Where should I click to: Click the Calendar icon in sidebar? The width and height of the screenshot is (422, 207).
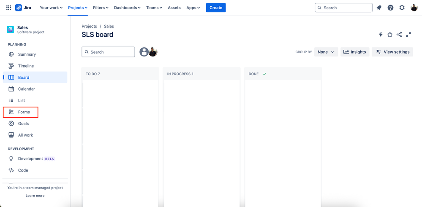pos(11,89)
